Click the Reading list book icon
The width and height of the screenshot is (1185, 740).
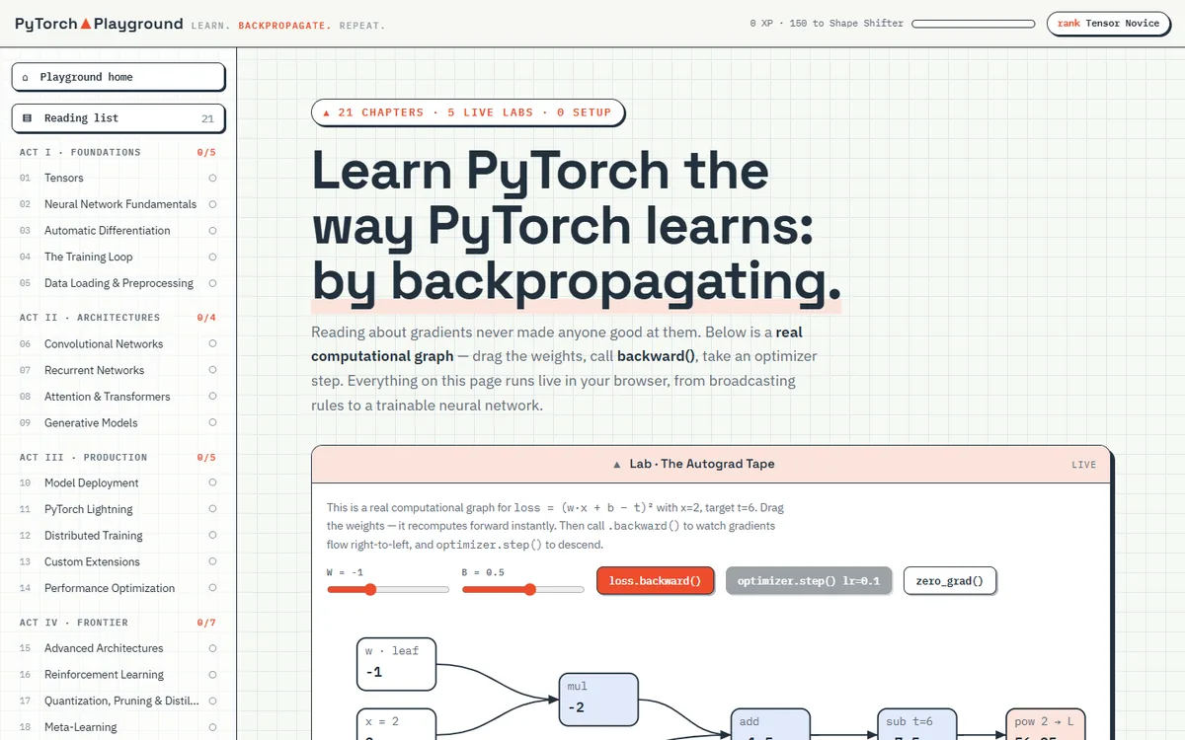coord(27,118)
